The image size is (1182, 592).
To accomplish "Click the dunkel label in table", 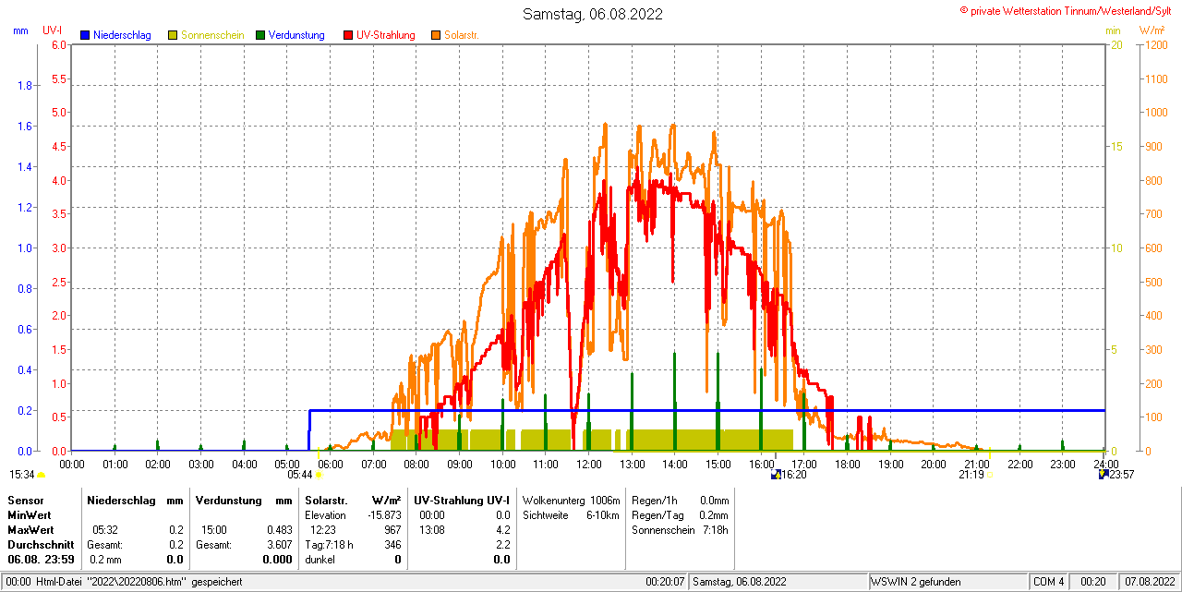I will (x=320, y=560).
